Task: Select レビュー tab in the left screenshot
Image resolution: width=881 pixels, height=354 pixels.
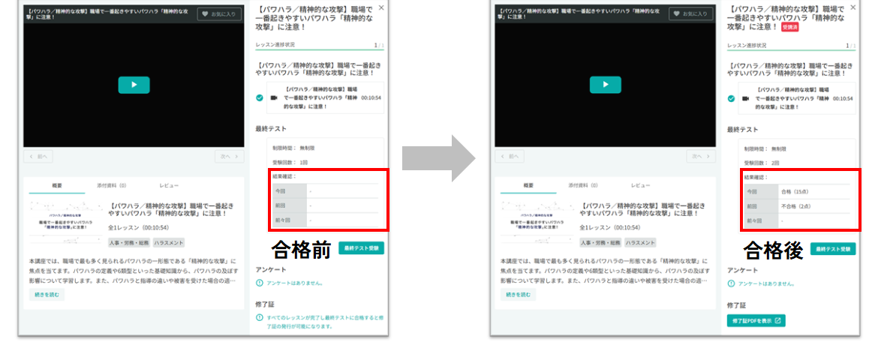Action: pos(169,185)
